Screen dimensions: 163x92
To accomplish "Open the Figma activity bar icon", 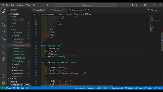I will (x=3, y=59).
